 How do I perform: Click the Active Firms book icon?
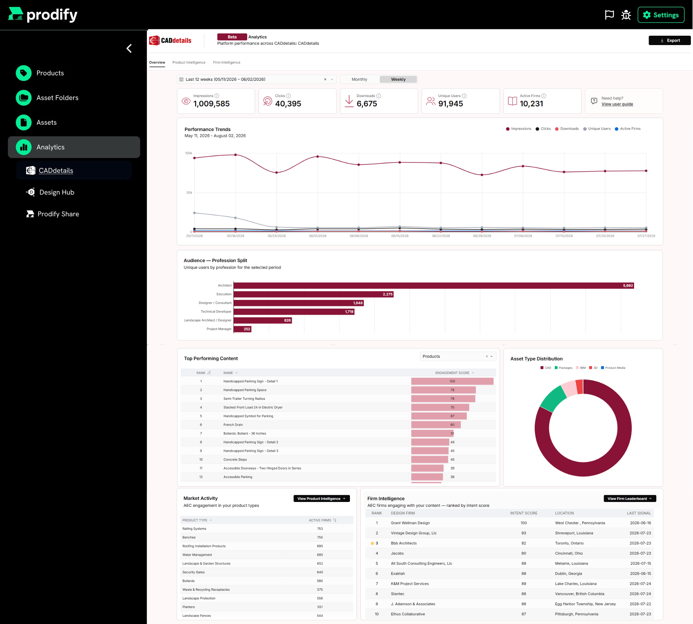(x=512, y=101)
